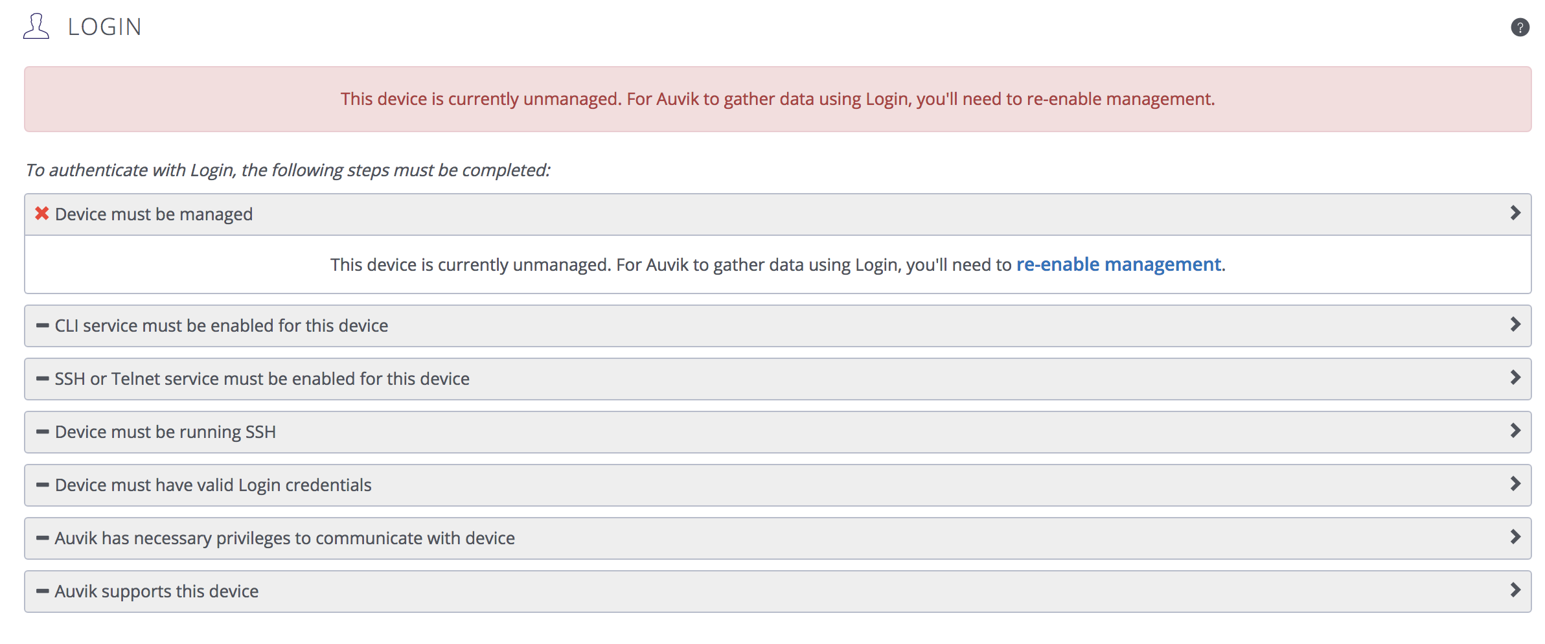This screenshot has height=644, width=1545.
Task: Click dash icon beside CLI service row
Action: [x=43, y=325]
